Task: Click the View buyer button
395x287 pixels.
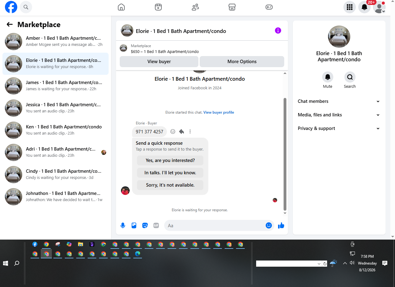Action: point(159,62)
